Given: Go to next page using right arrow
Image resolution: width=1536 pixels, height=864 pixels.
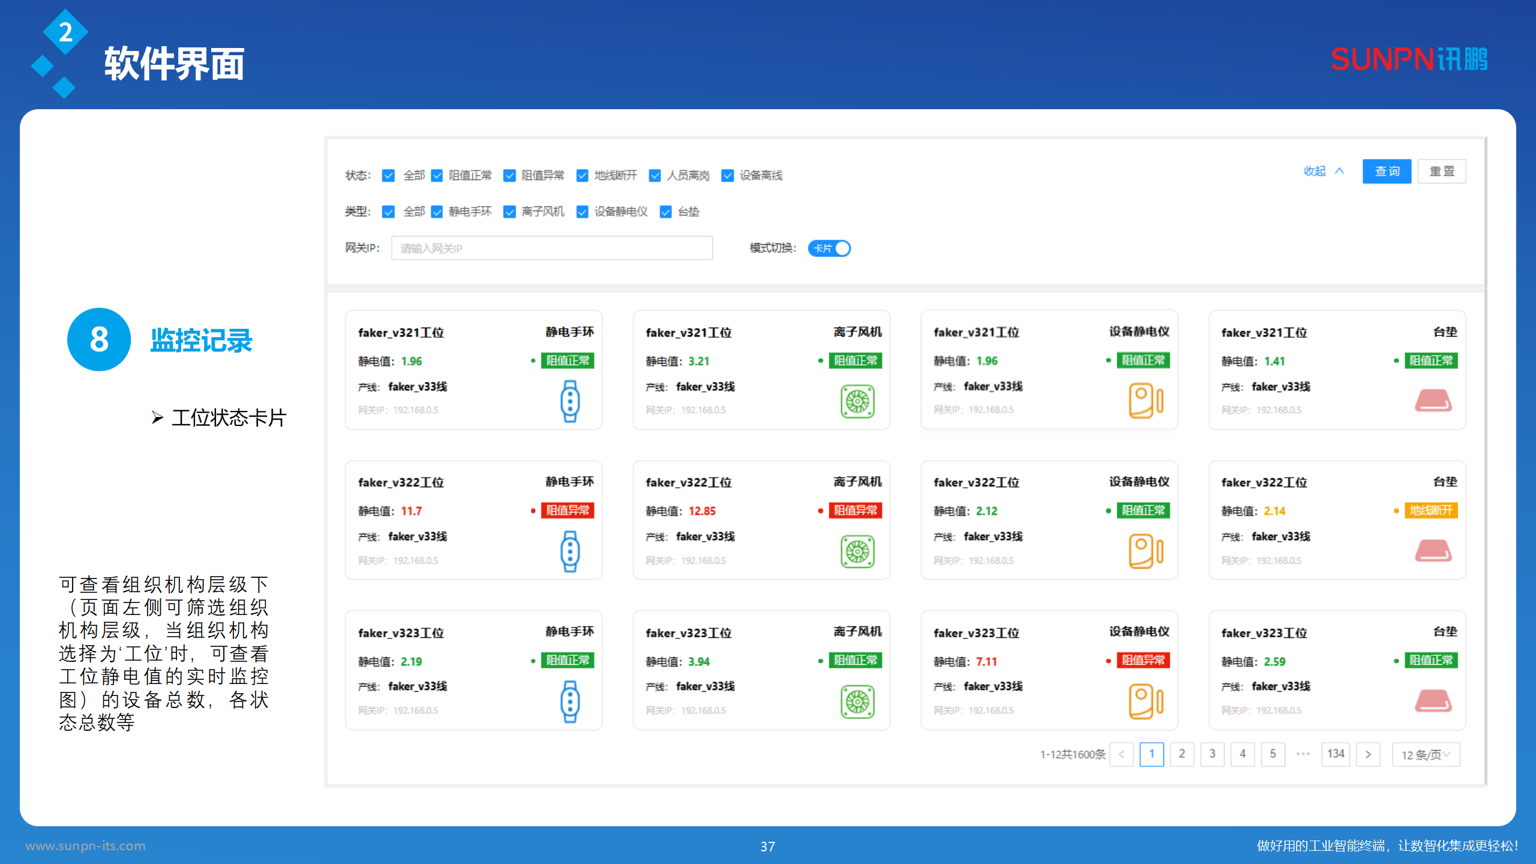Looking at the screenshot, I should coord(1368,754).
